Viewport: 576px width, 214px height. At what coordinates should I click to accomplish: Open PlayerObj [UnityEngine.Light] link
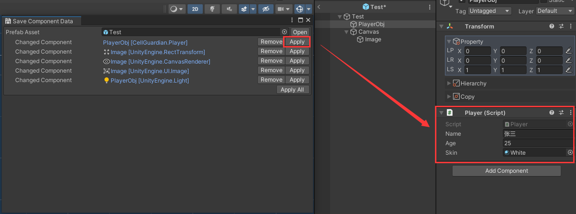tap(146, 81)
